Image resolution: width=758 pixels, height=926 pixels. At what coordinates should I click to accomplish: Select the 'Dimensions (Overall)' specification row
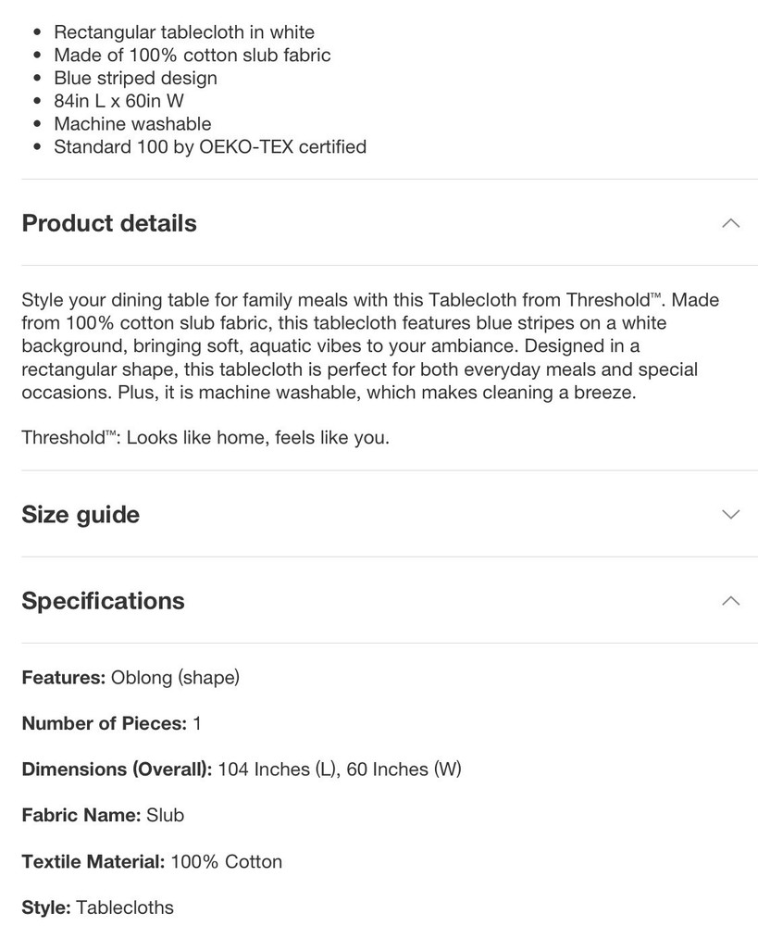(x=241, y=770)
